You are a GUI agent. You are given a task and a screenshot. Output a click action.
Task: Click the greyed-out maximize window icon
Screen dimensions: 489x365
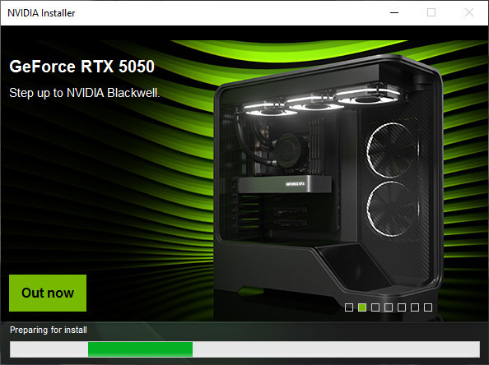coord(431,13)
